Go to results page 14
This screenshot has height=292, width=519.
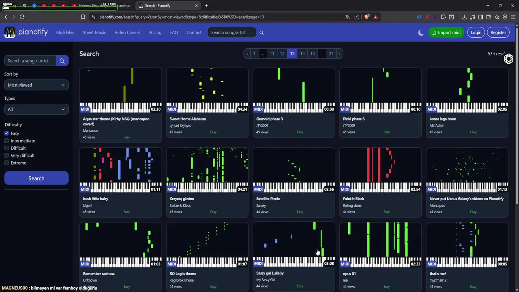(x=302, y=54)
